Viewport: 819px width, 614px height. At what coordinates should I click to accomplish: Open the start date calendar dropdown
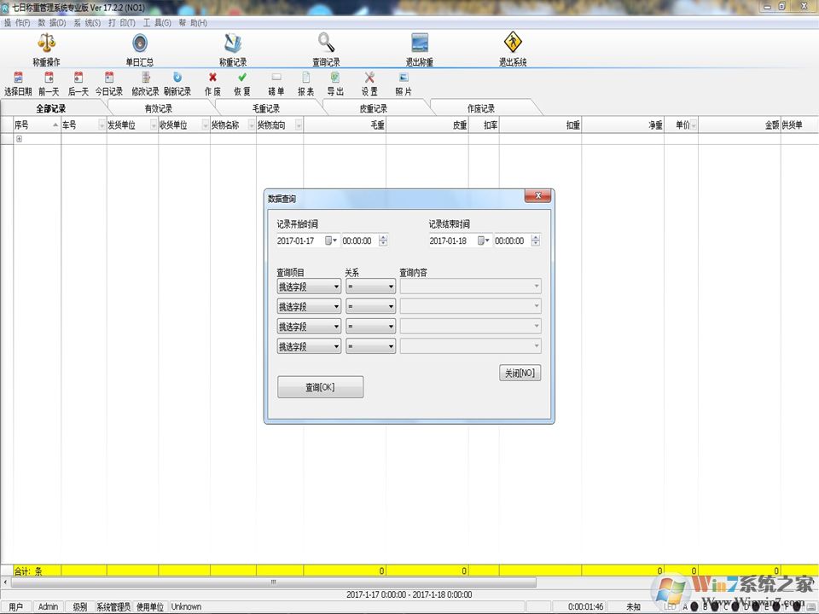tap(331, 241)
